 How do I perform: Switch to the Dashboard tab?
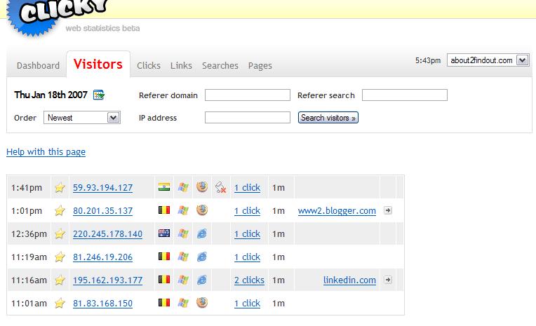pyautogui.click(x=38, y=65)
